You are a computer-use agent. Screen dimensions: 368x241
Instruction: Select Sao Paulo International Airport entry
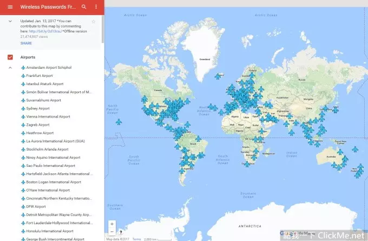coord(48,166)
